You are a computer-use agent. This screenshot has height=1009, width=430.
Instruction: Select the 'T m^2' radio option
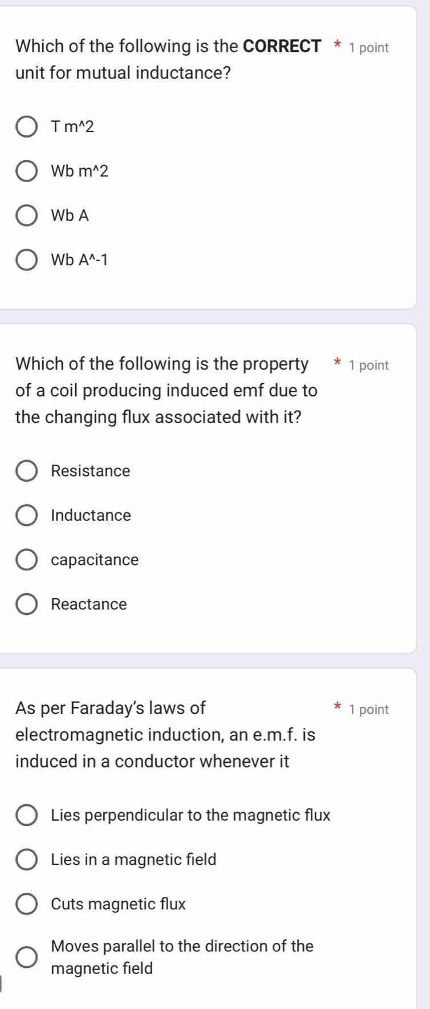coord(26,127)
